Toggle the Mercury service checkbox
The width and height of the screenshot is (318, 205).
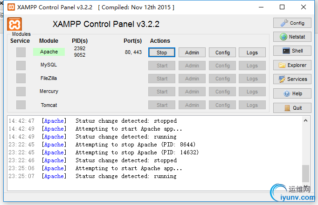click(x=21, y=92)
